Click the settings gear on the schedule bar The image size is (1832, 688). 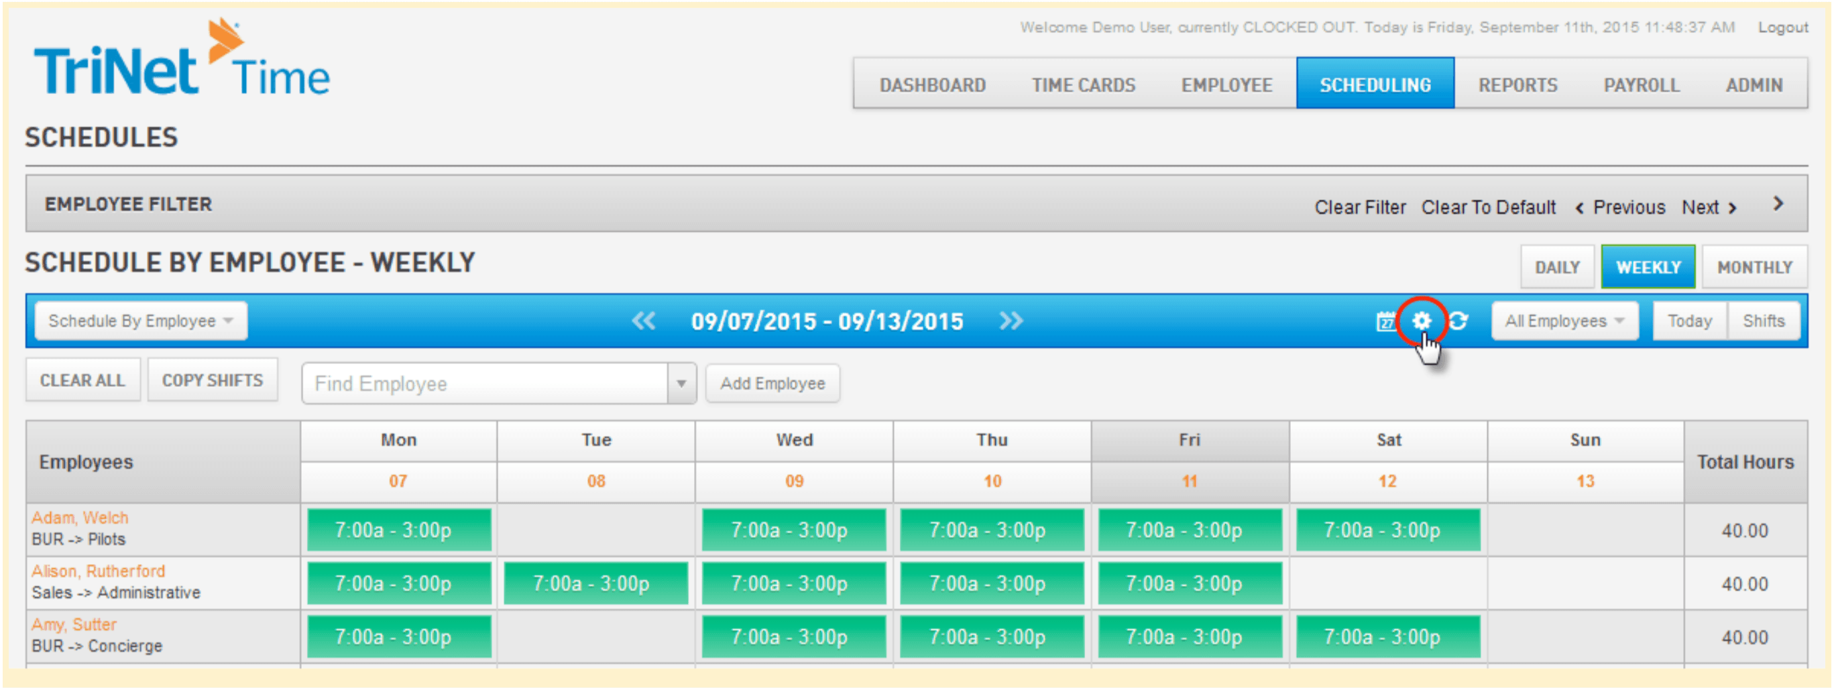click(x=1422, y=321)
